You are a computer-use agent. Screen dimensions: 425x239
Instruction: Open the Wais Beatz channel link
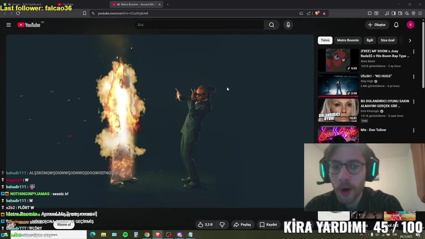point(368,61)
